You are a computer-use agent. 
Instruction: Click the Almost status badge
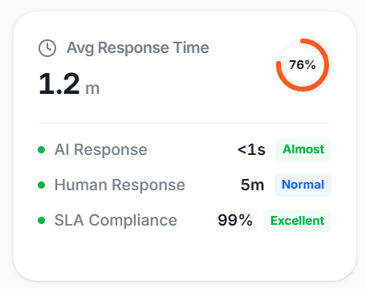click(x=303, y=149)
